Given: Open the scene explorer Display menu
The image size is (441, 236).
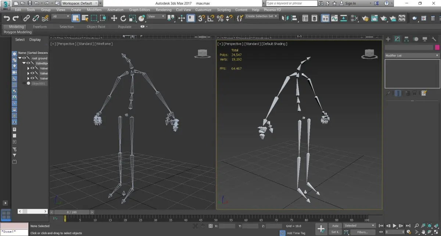Looking at the screenshot, I should pos(35,40).
